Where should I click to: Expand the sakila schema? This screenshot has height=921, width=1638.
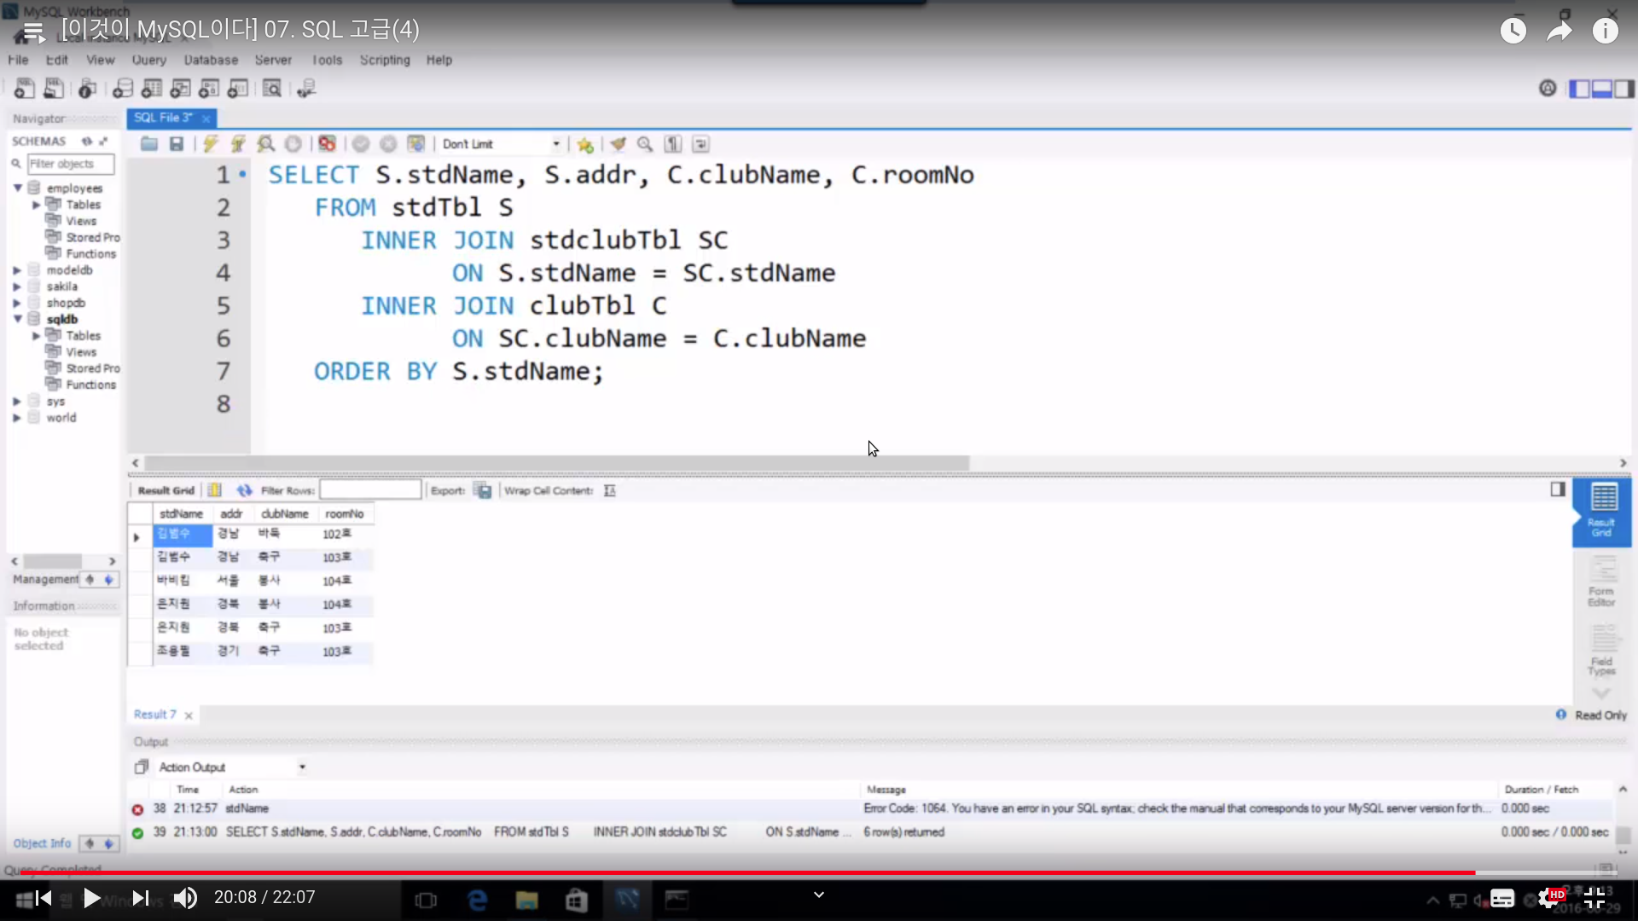pos(17,287)
